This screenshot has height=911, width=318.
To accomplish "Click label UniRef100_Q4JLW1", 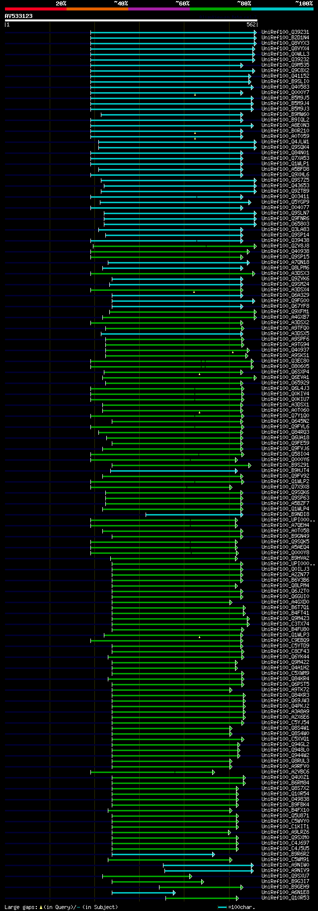I will tap(285, 142).
